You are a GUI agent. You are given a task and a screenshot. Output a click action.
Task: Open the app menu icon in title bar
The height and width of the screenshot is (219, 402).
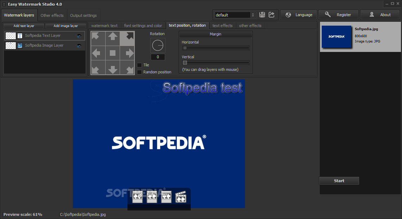[4, 4]
